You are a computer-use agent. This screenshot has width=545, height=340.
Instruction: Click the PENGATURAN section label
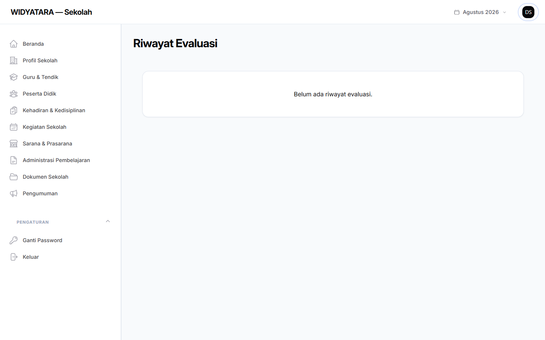click(x=33, y=222)
